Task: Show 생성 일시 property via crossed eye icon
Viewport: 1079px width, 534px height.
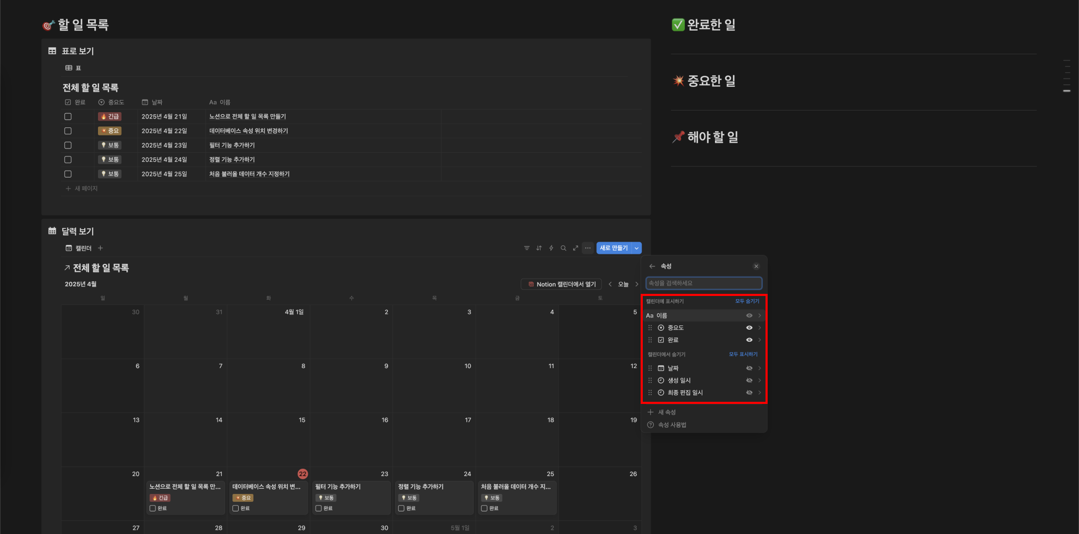Action: 749,380
